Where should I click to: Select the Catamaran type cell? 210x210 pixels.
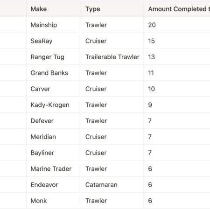(x=112, y=185)
